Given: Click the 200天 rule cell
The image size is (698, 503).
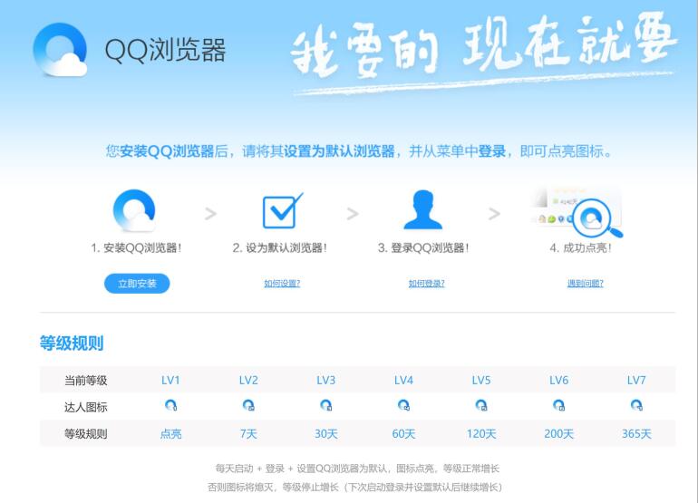Looking at the screenshot, I should pyautogui.click(x=558, y=433).
